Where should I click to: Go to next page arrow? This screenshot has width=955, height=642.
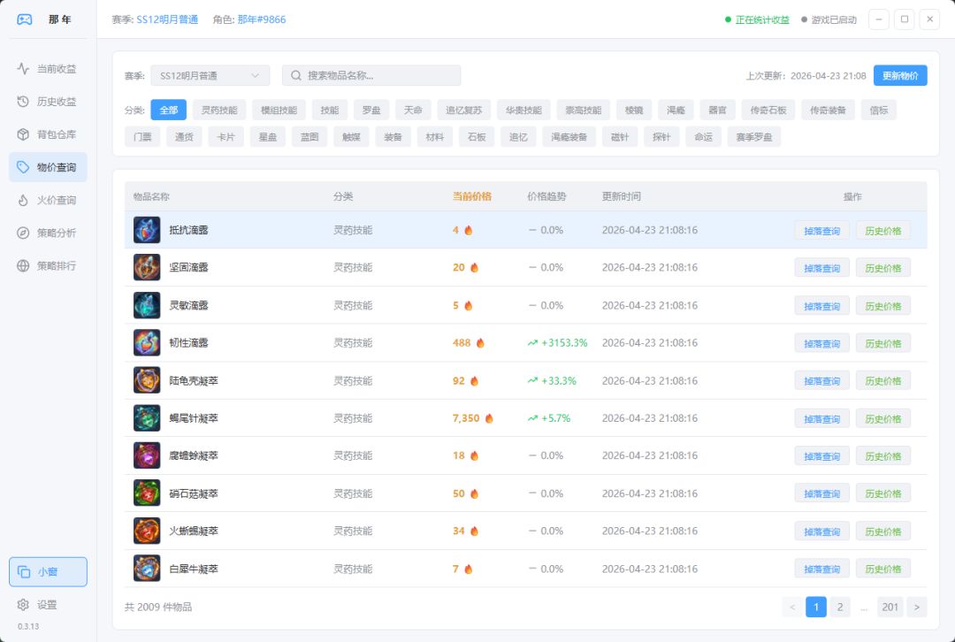coord(917,607)
